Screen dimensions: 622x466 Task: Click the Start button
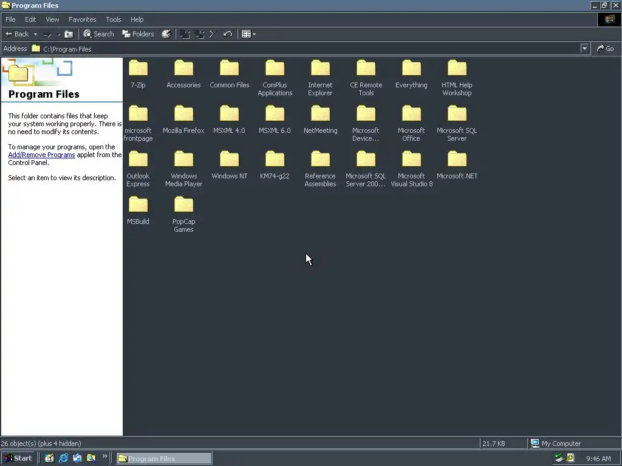pos(18,458)
